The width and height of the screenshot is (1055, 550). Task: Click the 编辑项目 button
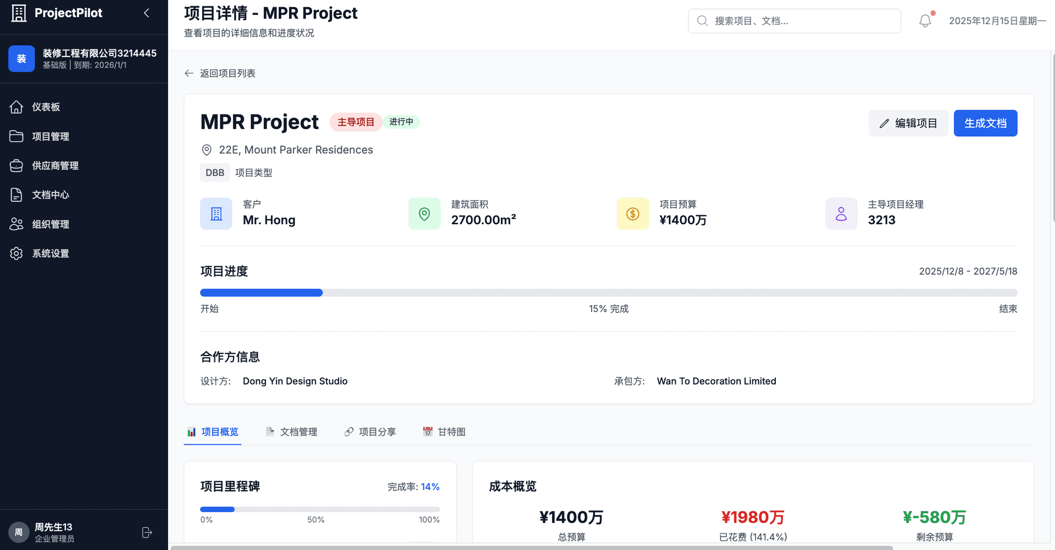click(908, 123)
